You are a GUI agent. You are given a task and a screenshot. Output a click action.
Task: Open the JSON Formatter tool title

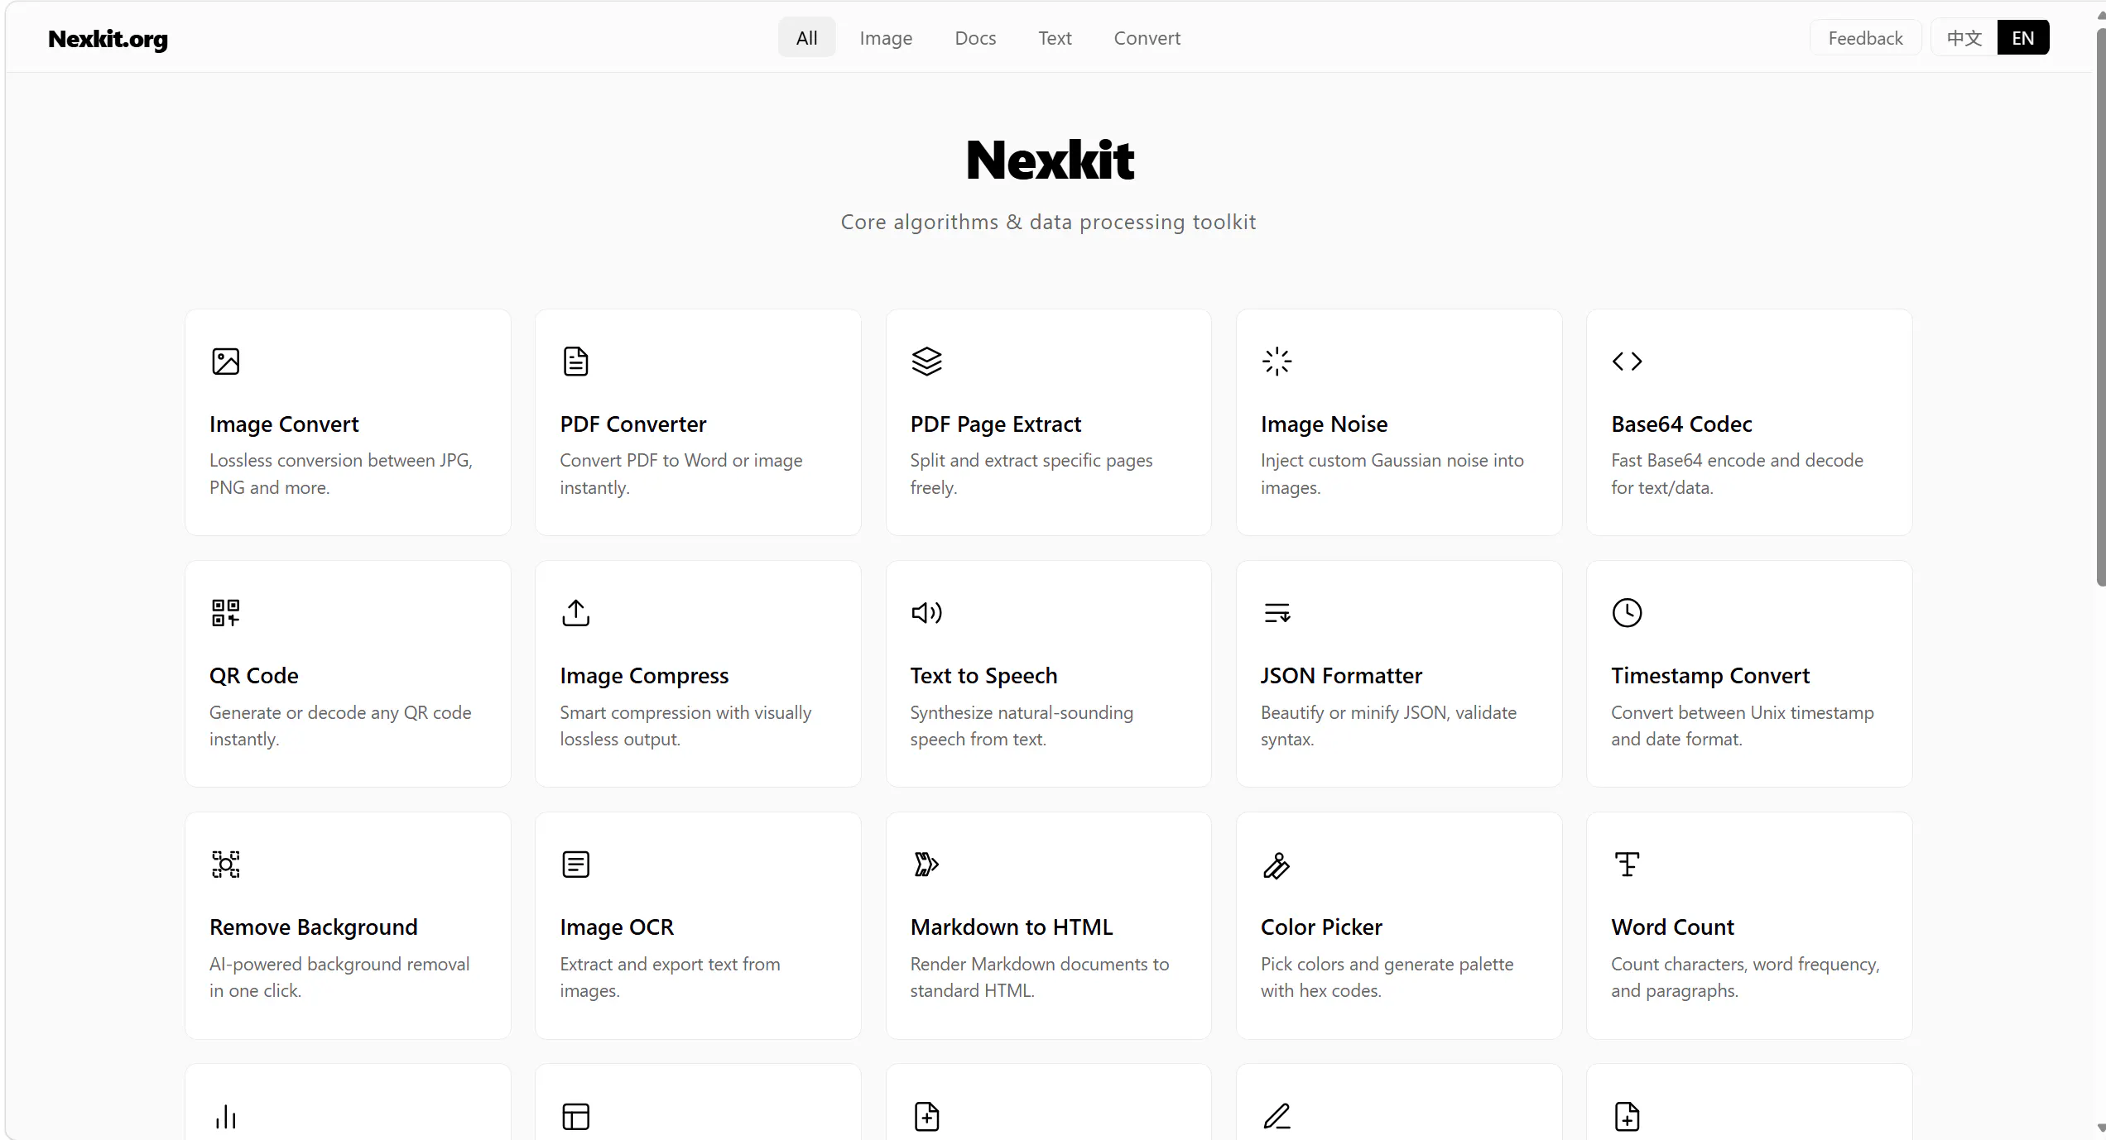click(x=1341, y=676)
